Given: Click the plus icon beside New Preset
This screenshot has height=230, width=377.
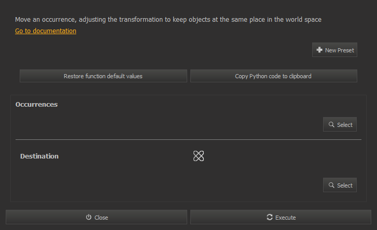Looking at the screenshot, I should tap(319, 50).
